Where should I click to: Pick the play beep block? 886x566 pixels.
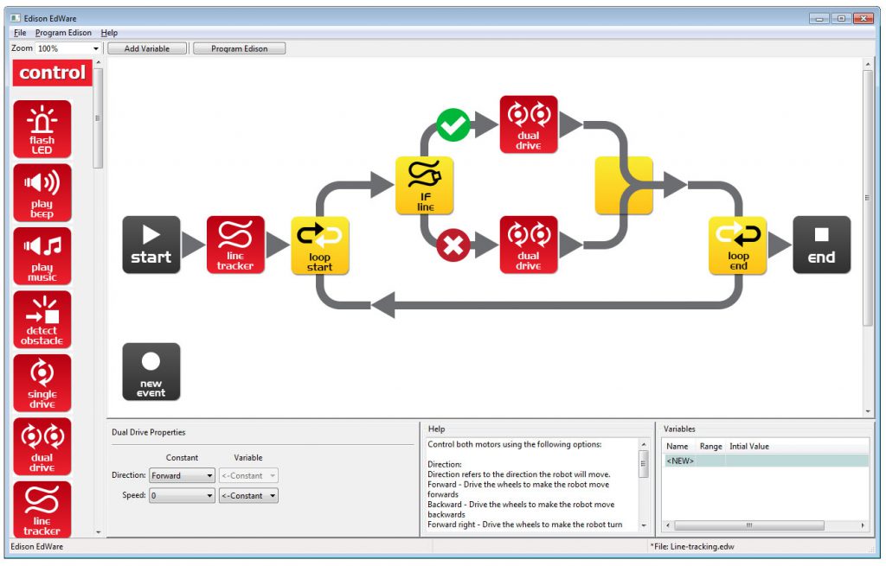(42, 193)
